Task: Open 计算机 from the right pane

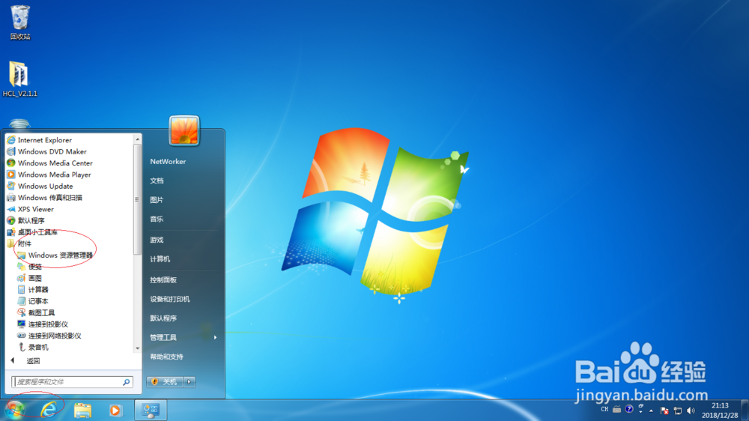Action: point(160,259)
